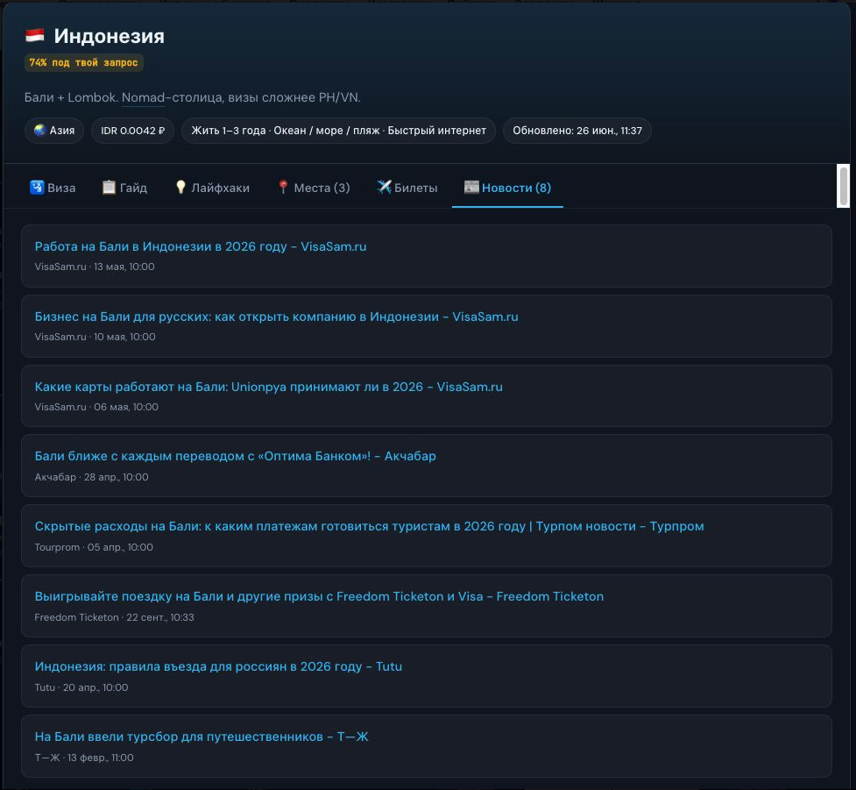Viewport: 856px width, 790px height.
Task: Click the IDR 0.0042 ₽ currency chip
Action: (x=132, y=131)
